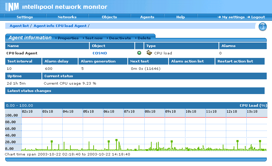
Task: Select the Agent information tab header
Action: 30,38
